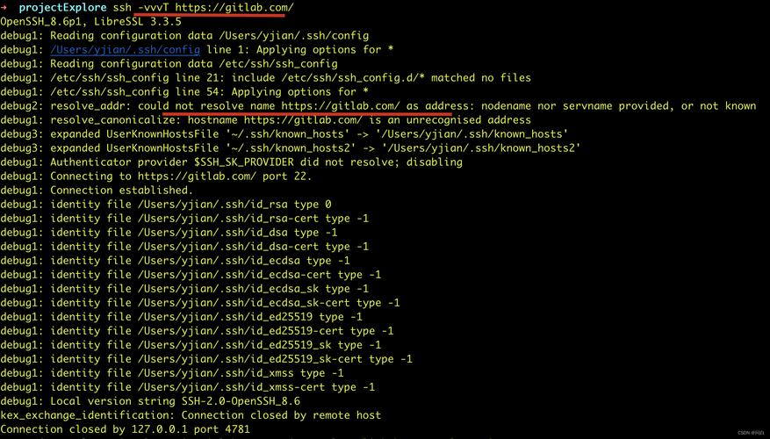Viewport: 770px width, 439px height.
Task: Select the ssh_config line 54 message
Action: pyautogui.click(x=184, y=92)
